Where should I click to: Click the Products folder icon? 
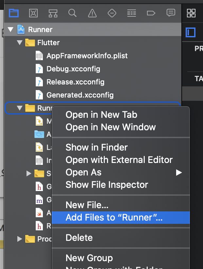(x=30, y=239)
